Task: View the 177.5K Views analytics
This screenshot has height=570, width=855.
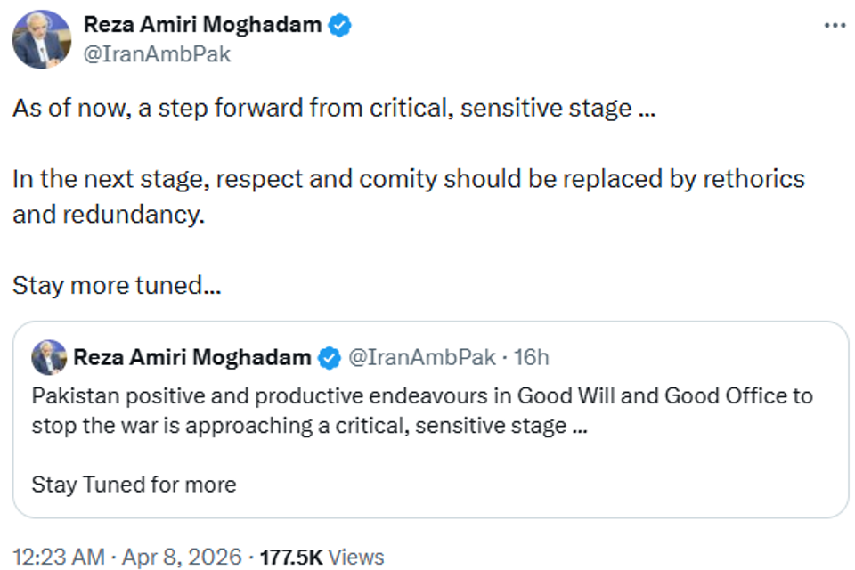Action: coord(322,557)
